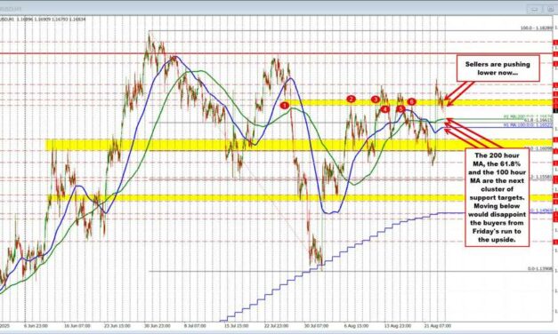
Task: Select the '13 Aug 23:00' time axis label
Action: 398,326
